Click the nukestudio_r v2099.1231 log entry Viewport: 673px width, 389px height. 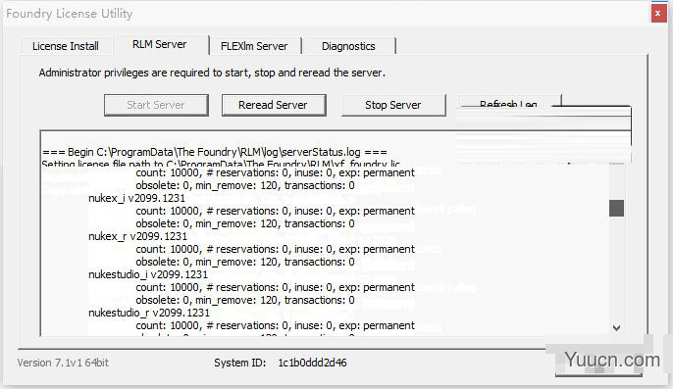[x=149, y=313]
